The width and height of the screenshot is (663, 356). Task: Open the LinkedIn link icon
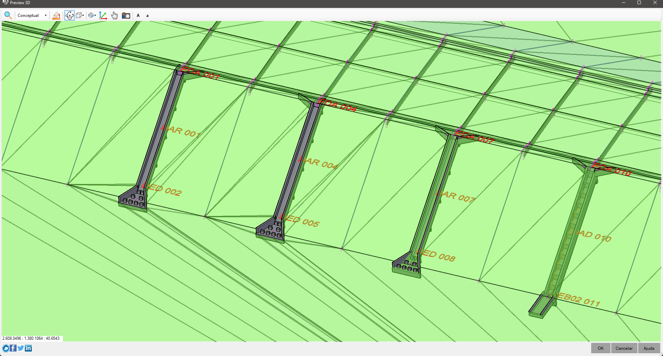pos(28,348)
